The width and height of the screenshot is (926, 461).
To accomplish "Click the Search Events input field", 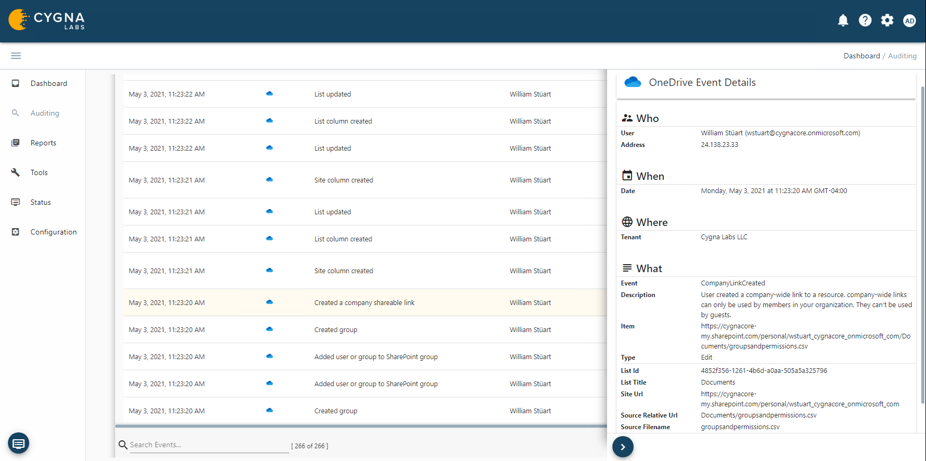I will [x=209, y=445].
